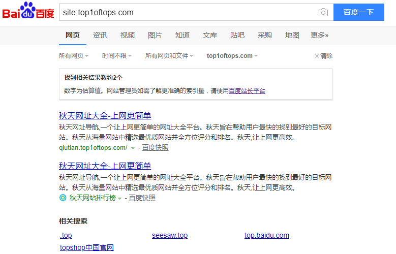Screen dimensions: 396x254
Task: Click related search .top
Action: click(66, 235)
